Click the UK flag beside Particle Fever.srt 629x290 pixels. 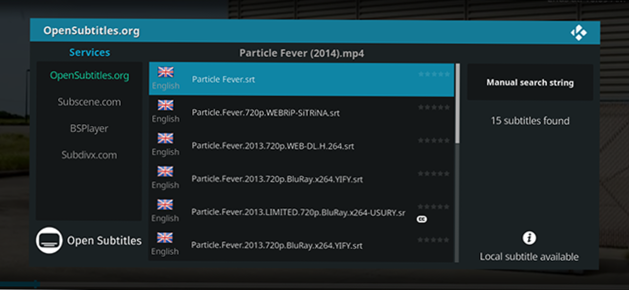[165, 72]
